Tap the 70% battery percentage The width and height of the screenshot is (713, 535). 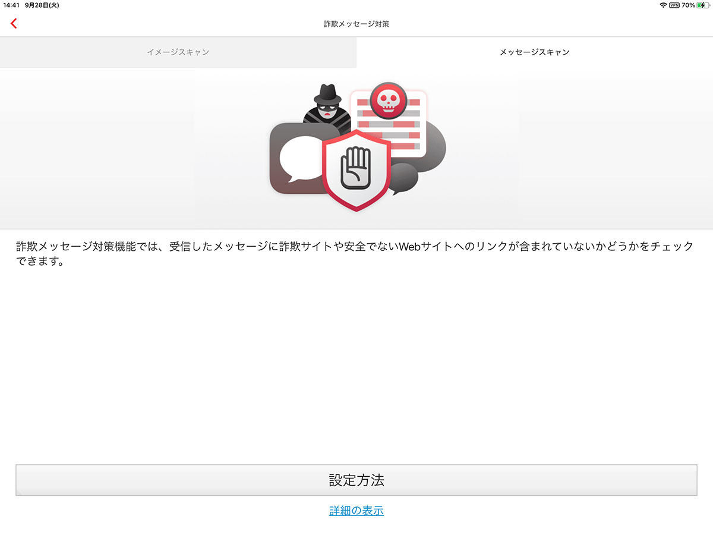(688, 5)
